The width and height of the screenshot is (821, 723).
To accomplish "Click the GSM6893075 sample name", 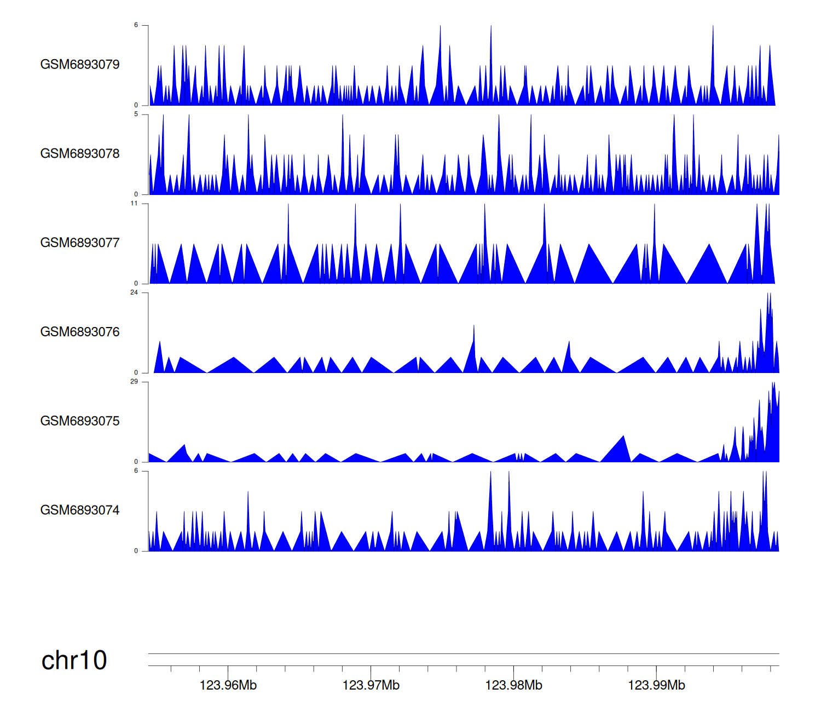I will [x=80, y=421].
